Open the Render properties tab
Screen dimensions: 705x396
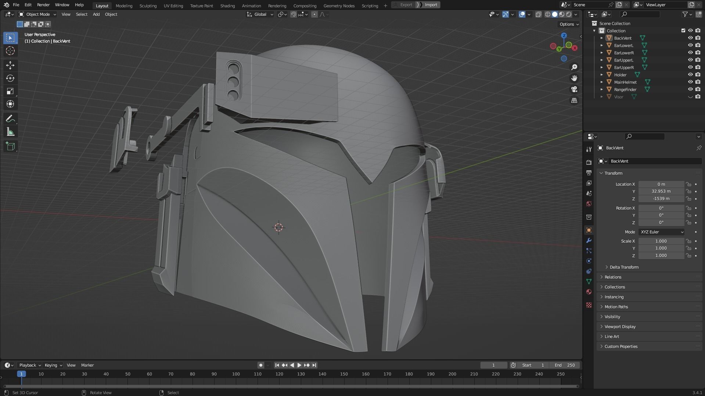tap(589, 162)
